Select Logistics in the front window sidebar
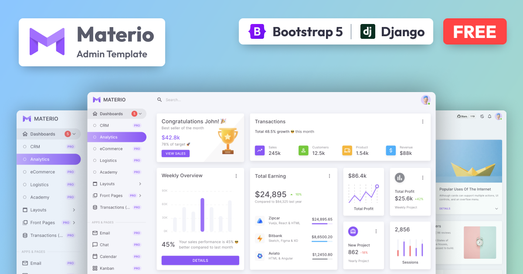Screen dimensions: 523x274 (117, 161)
